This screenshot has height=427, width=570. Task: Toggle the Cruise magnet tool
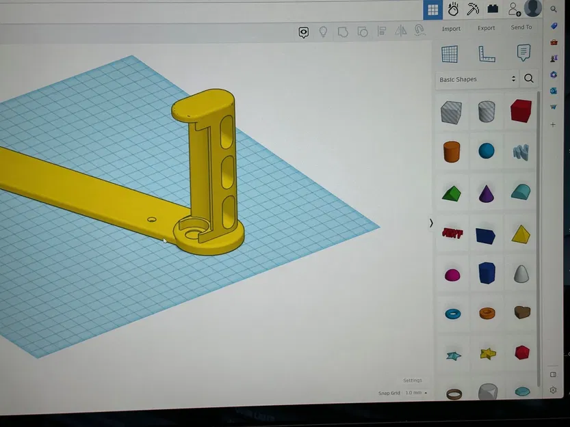pos(420,30)
